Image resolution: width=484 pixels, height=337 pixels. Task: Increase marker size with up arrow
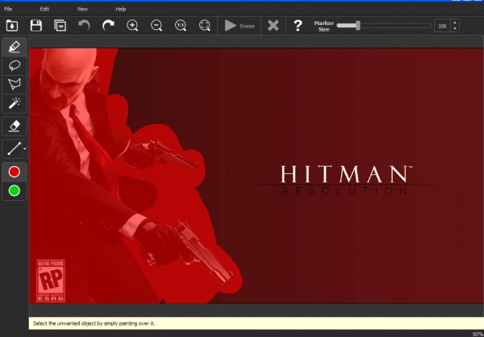455,23
